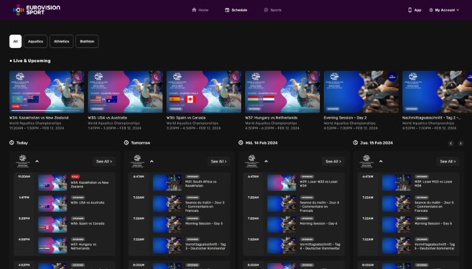Open Séance du matin - Jour 5 listing

tap(409, 203)
